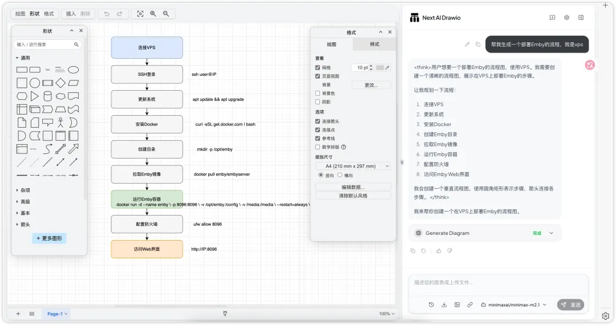The width and height of the screenshot is (616, 325).
Task: Enable the 阴影 checkbox
Action: click(318, 102)
